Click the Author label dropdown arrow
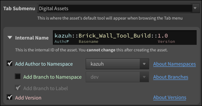202x106 pixels. coord(68,42)
